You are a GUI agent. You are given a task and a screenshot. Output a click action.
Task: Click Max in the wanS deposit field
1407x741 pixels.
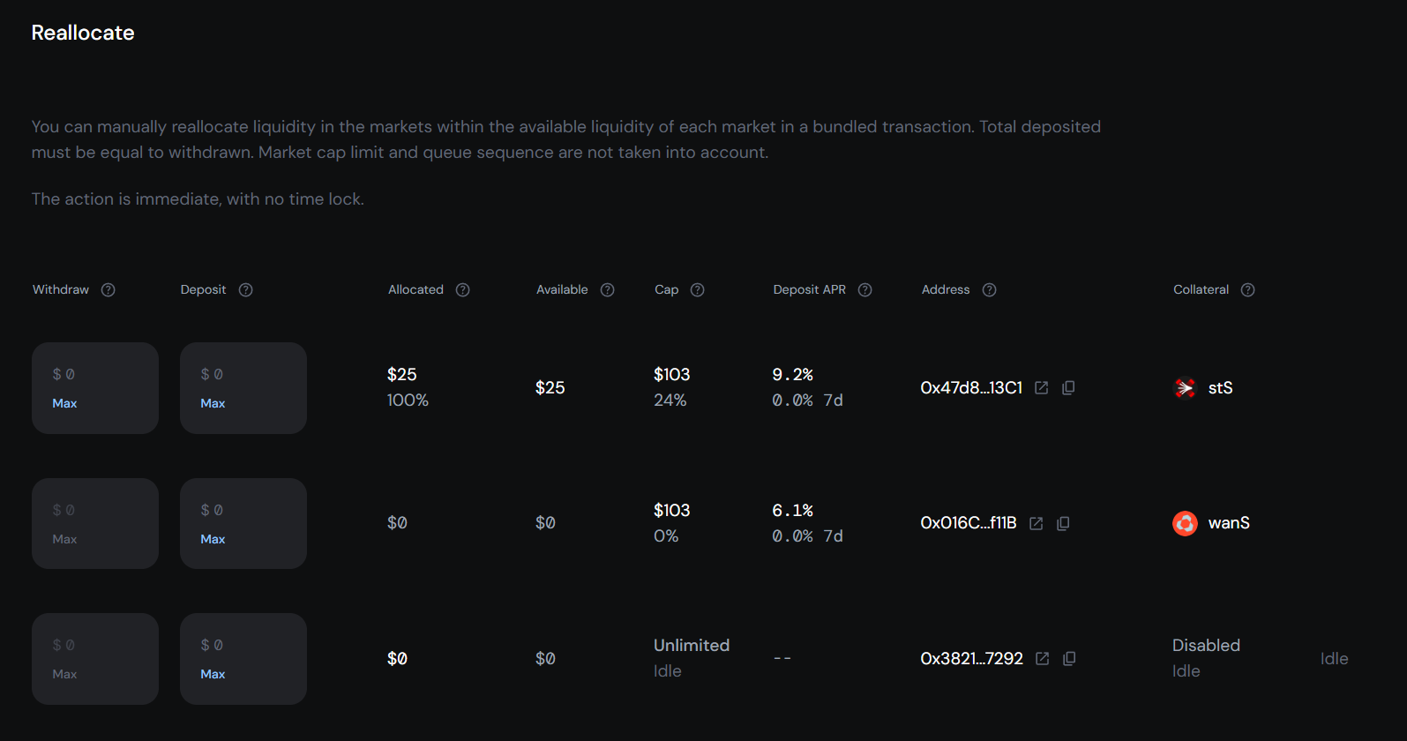point(213,538)
